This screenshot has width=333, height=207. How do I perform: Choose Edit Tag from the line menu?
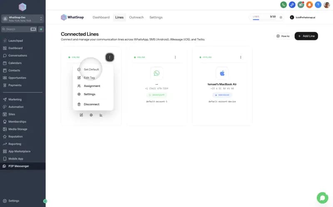(x=89, y=78)
